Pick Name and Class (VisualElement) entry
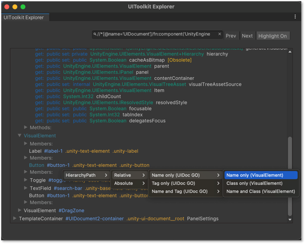 [x=261, y=191]
